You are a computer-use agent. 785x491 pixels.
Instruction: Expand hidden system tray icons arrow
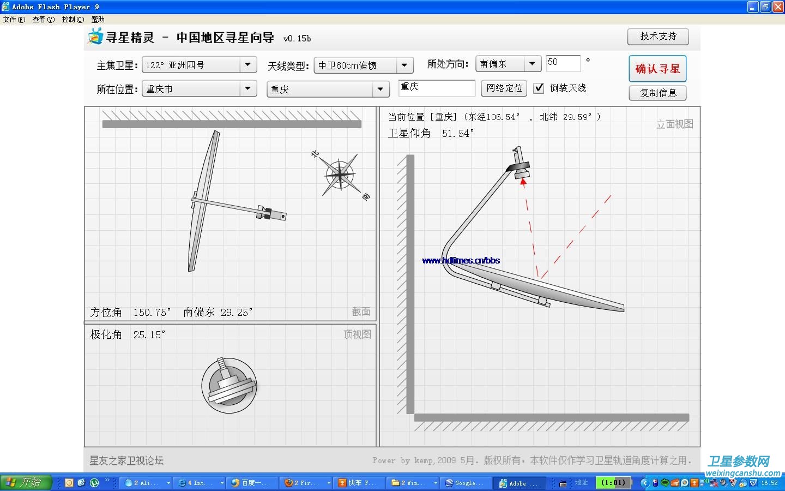pos(645,483)
